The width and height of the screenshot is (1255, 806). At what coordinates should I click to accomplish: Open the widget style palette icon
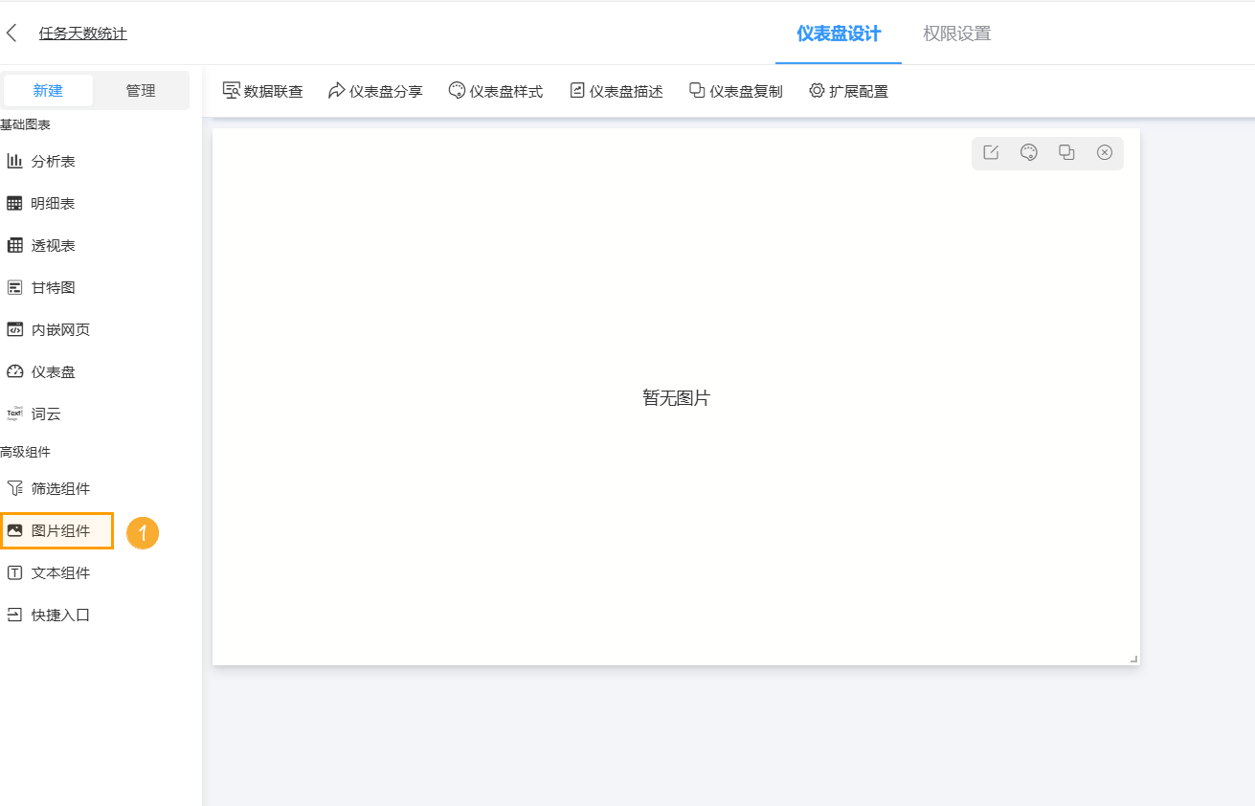[1028, 152]
